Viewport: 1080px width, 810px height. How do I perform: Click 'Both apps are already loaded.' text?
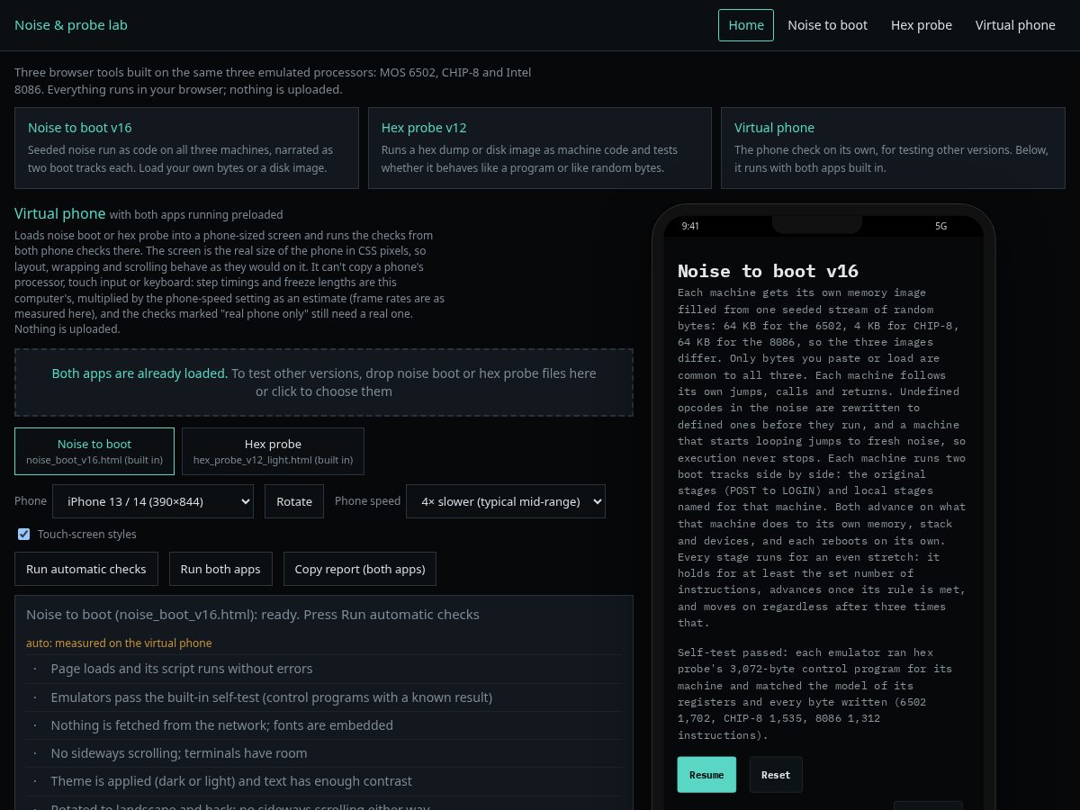pyautogui.click(x=139, y=373)
